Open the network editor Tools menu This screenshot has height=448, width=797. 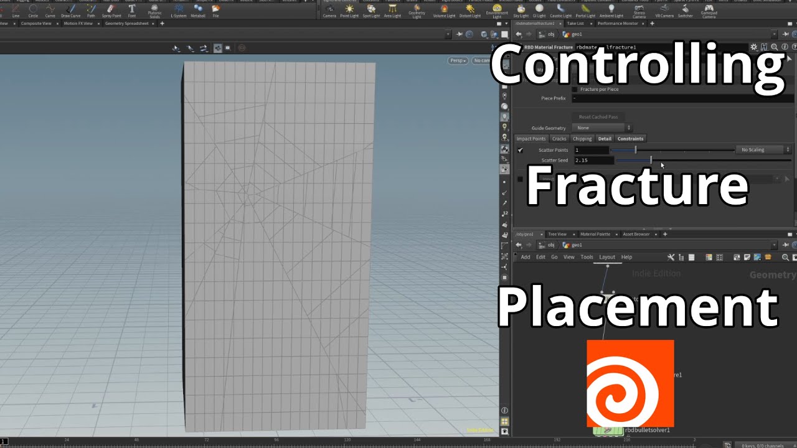point(587,257)
